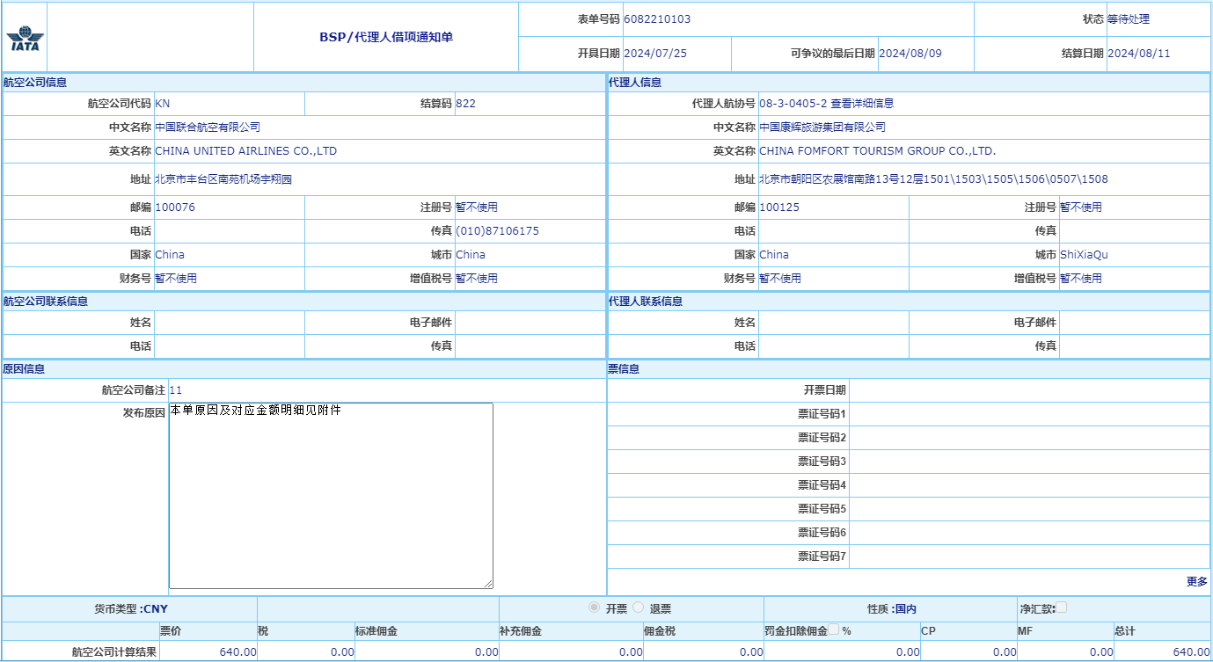Click the 标准佣金 amount field
The width and height of the screenshot is (1213, 662).
tap(427, 652)
